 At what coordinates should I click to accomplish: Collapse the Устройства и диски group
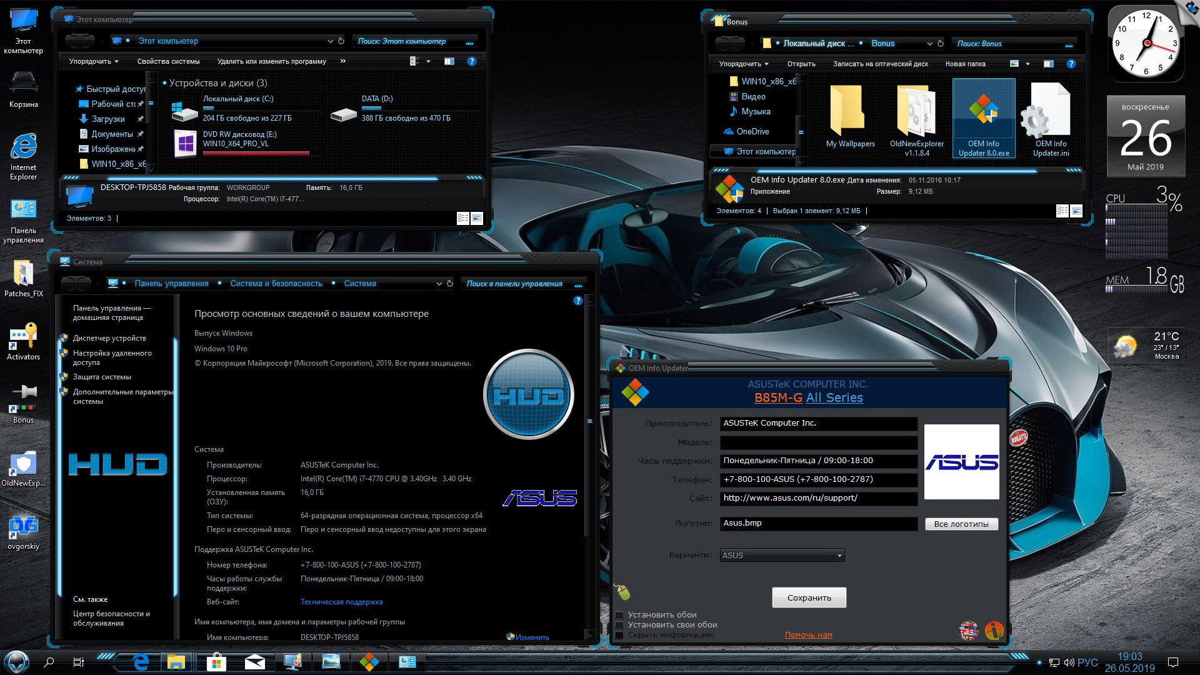pyautogui.click(x=164, y=83)
